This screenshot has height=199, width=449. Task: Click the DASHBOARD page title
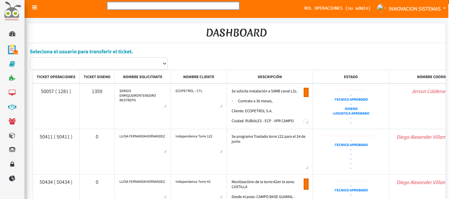236,33
